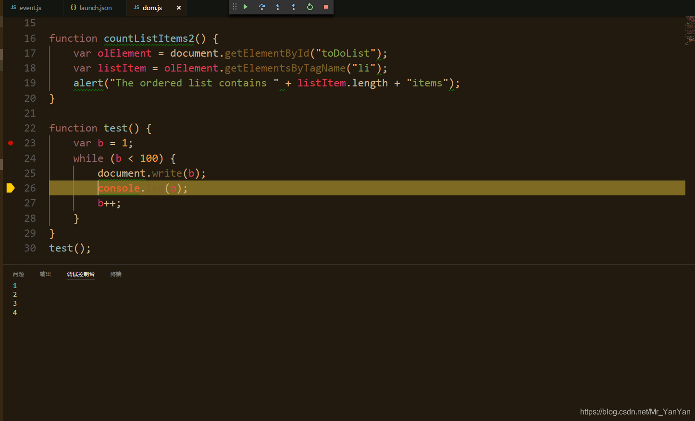Screen dimensions: 695x421
Task: Switch to the 输出 (Output) panel tab
Action: 45,274
